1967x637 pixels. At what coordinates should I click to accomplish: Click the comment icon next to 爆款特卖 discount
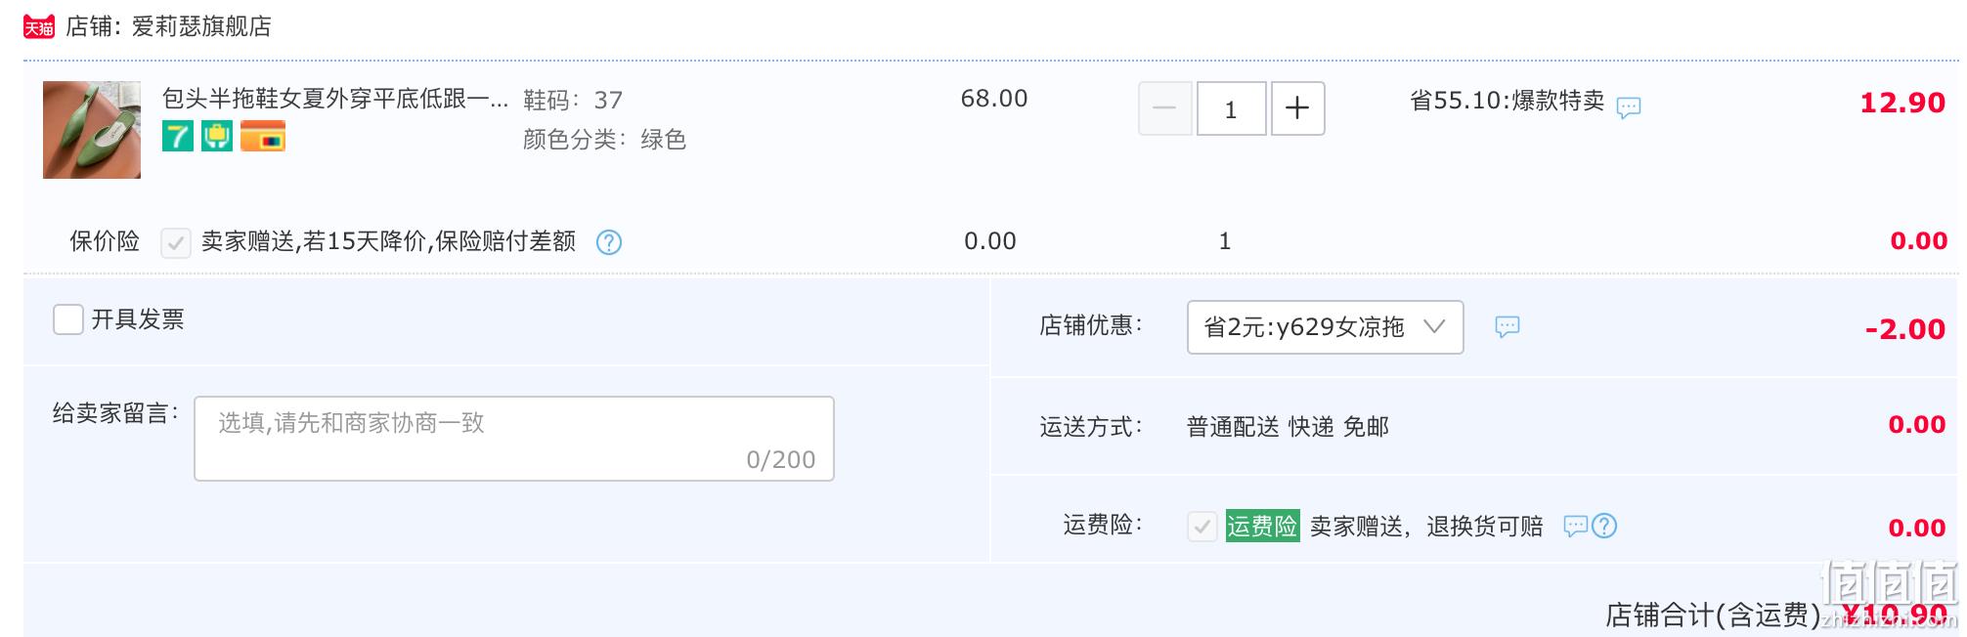click(x=1628, y=106)
